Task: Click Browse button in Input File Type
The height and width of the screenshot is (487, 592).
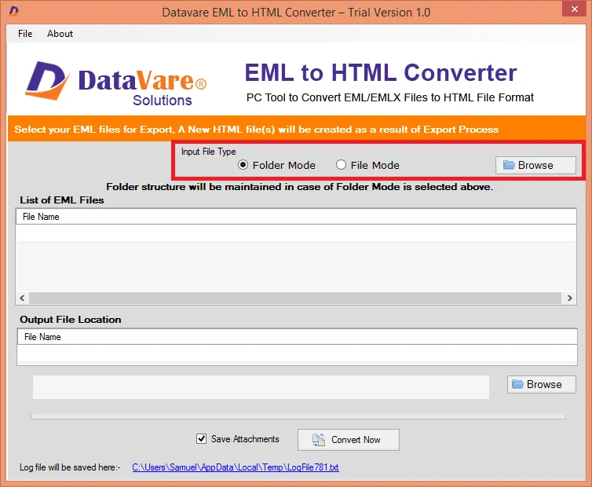Action: tap(535, 165)
